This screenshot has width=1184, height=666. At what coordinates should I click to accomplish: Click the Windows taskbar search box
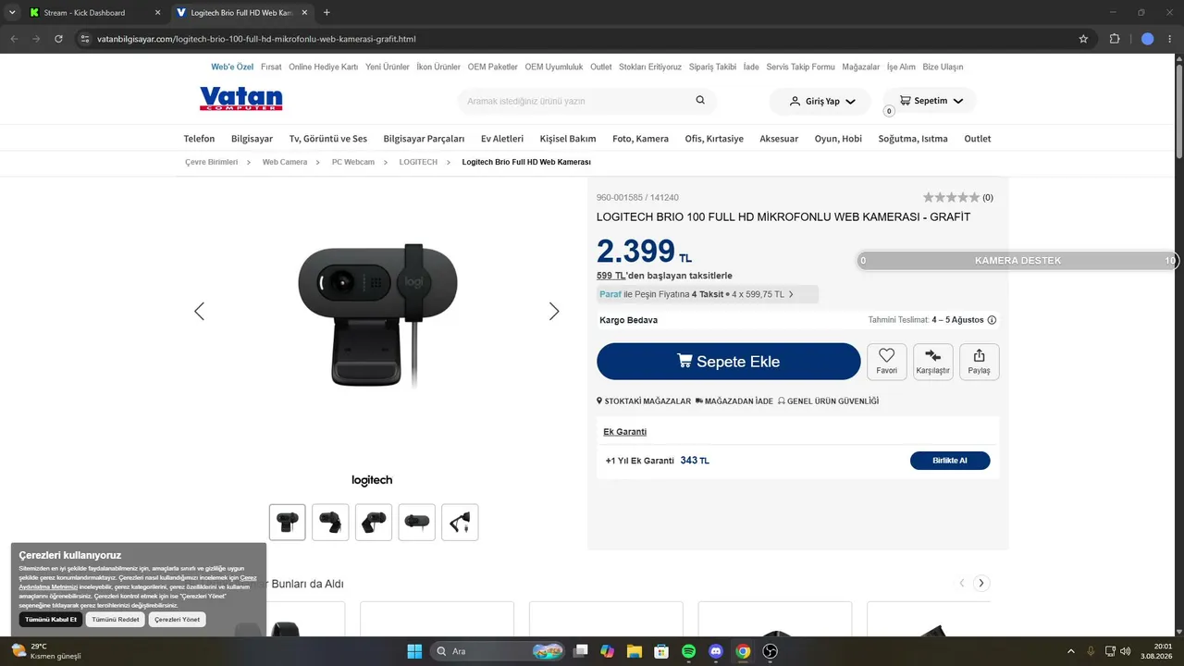tap(498, 651)
